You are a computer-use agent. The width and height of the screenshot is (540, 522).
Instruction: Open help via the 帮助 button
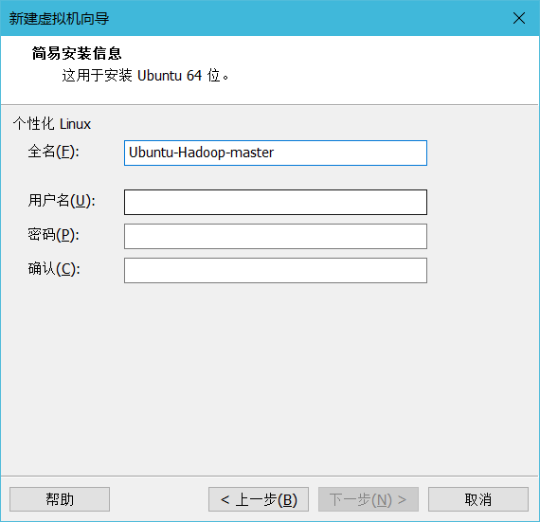pyautogui.click(x=60, y=499)
